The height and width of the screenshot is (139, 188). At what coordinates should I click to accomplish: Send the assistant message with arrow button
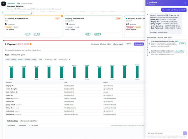pyautogui.click(x=185, y=133)
